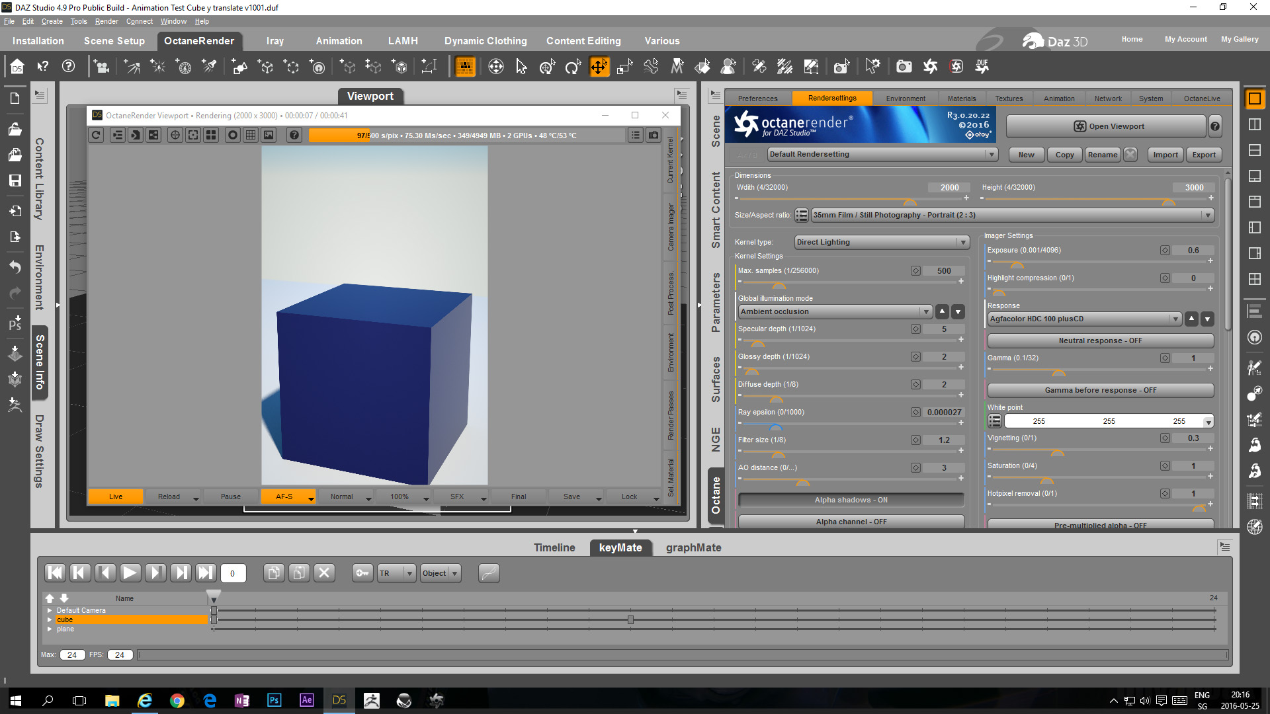
Task: Open the Render menu
Action: pos(106,21)
